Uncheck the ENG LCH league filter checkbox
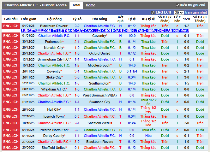This screenshot has height=152, width=210. (153, 13)
